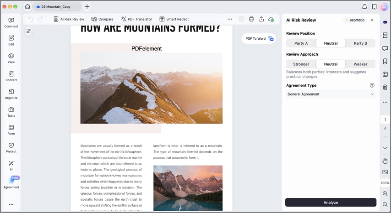Viewport: 391px width, 213px height.
Task: Open the attachments paperclip panel
Action: [385, 87]
